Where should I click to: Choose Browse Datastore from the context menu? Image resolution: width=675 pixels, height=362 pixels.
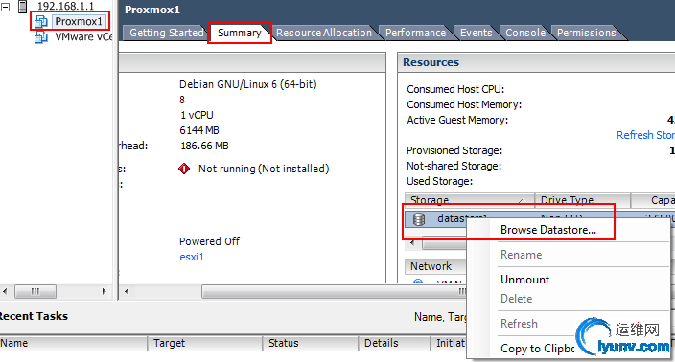coord(548,230)
